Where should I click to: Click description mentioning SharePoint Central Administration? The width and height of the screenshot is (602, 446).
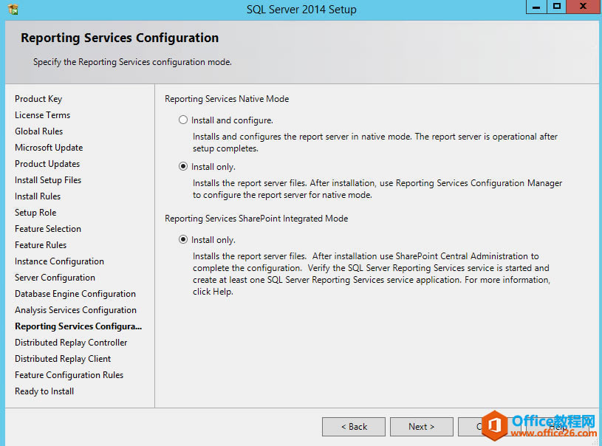(x=372, y=274)
